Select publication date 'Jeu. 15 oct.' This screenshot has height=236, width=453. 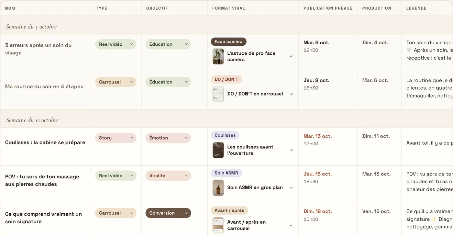pyautogui.click(x=317, y=174)
